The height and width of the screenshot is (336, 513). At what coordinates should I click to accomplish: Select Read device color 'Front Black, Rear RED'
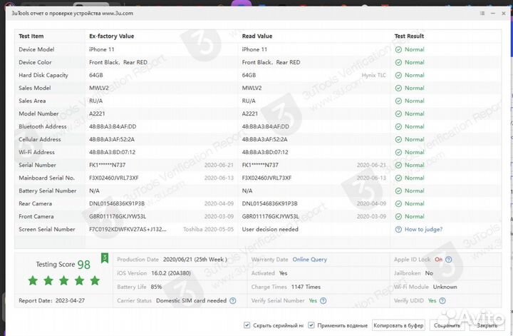pos(271,62)
